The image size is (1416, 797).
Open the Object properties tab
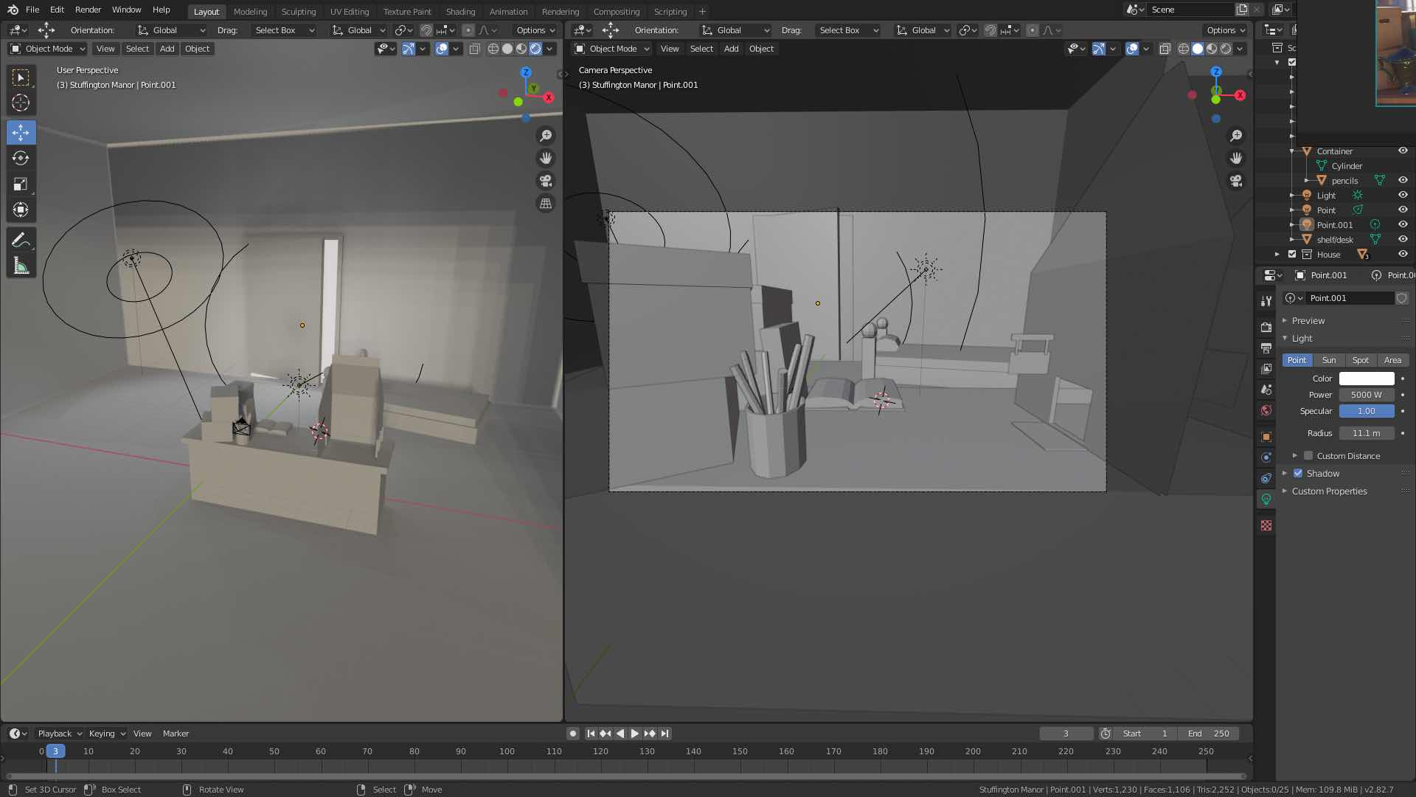[1266, 437]
